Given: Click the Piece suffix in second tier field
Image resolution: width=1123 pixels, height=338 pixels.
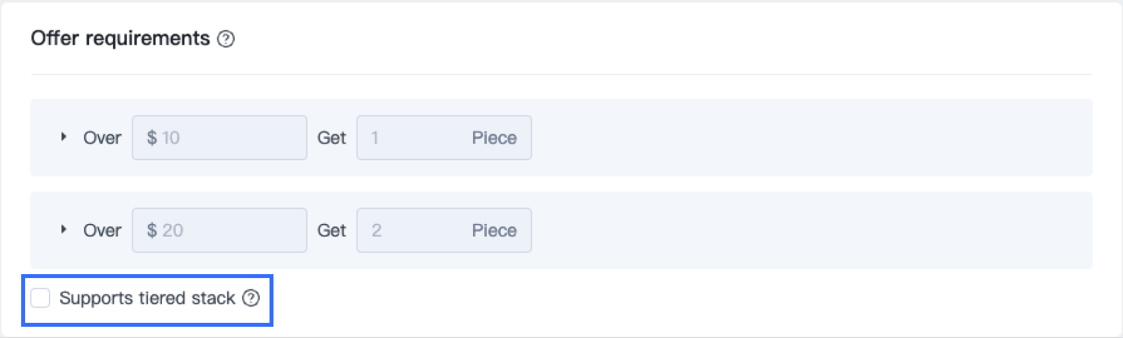Looking at the screenshot, I should [x=494, y=230].
